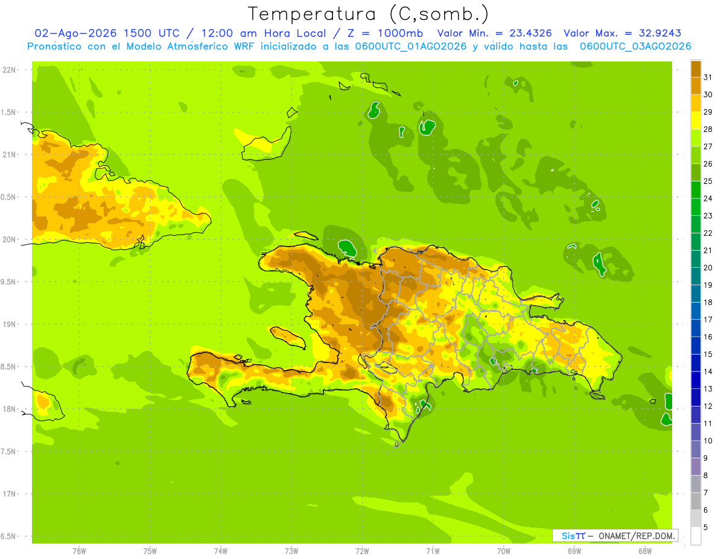Click the legend value '31'
This screenshot has height=559, width=724.
point(708,77)
